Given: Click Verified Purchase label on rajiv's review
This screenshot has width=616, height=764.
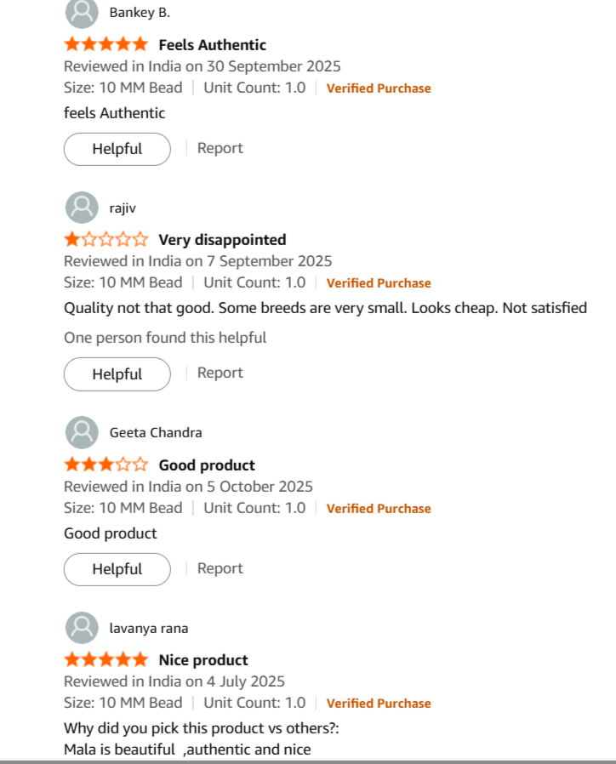Looking at the screenshot, I should coord(379,283).
